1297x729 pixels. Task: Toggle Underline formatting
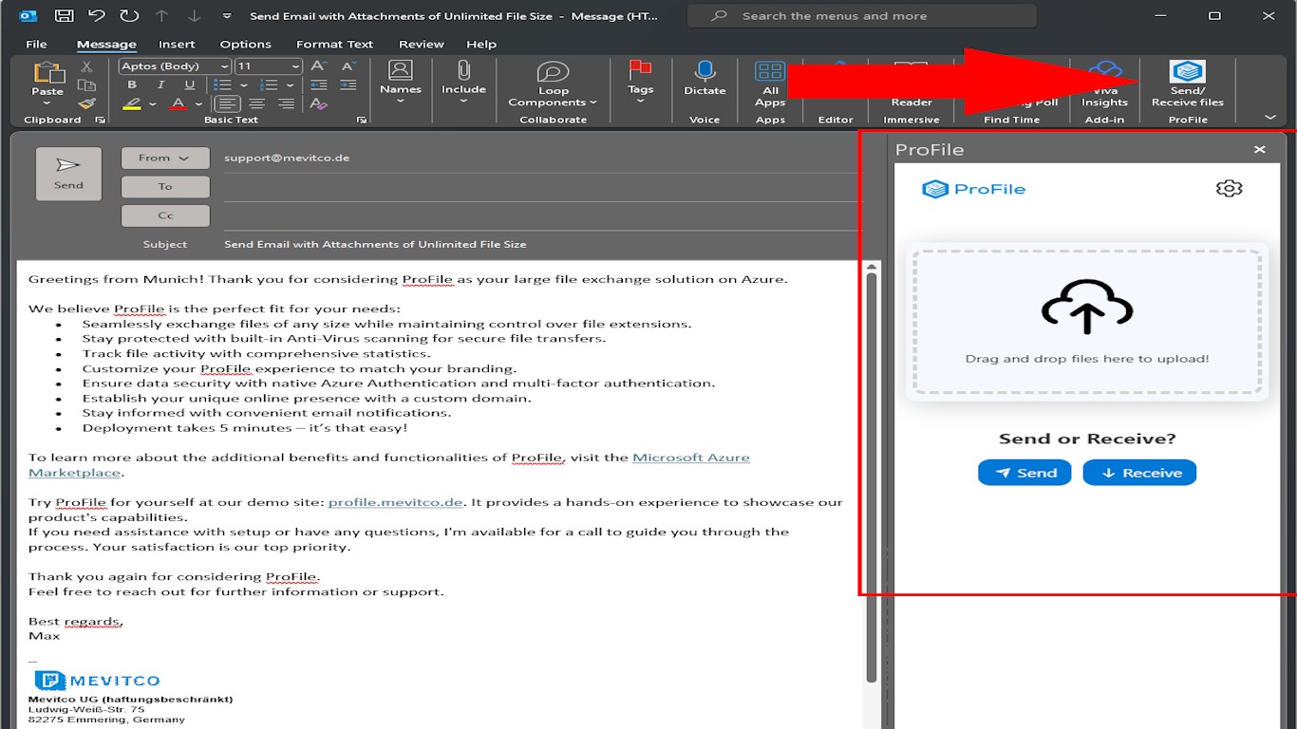tap(190, 85)
